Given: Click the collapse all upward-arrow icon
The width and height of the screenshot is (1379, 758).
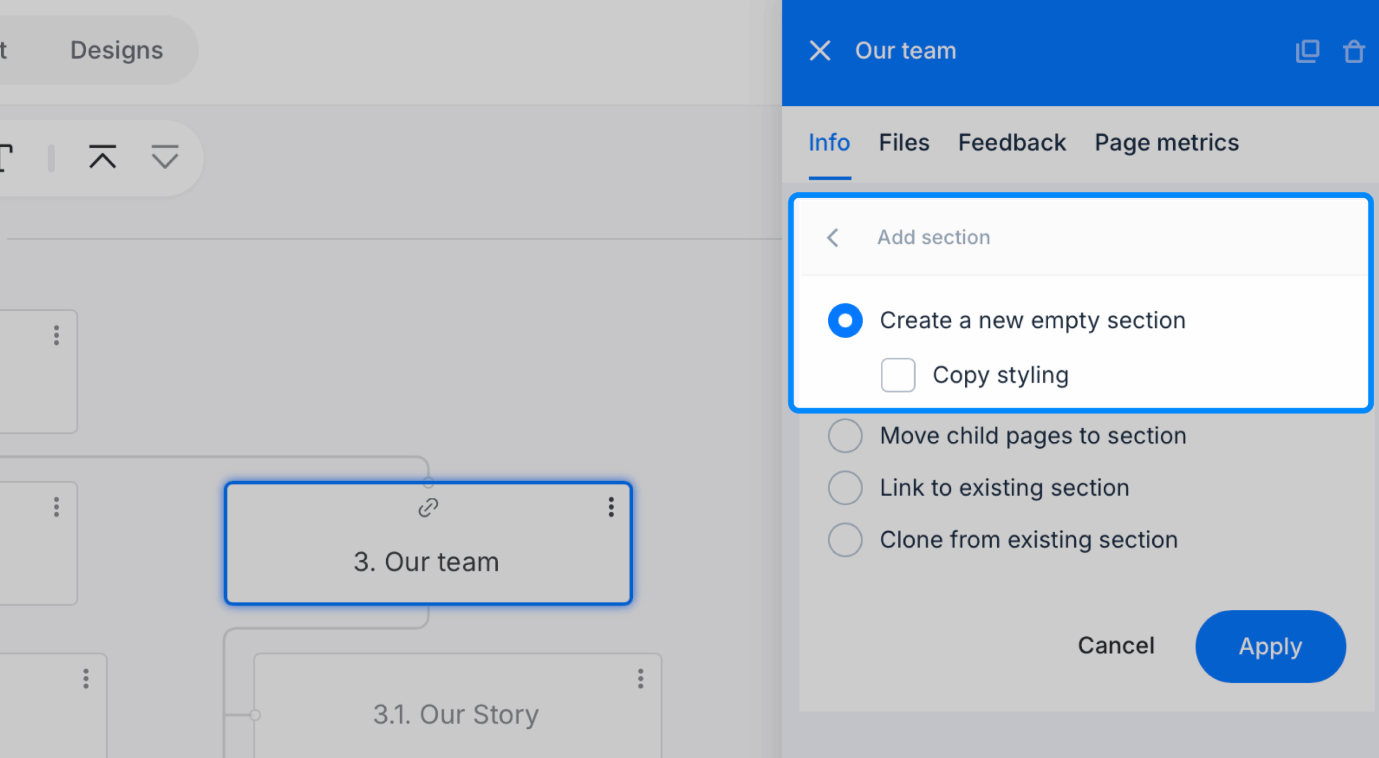Looking at the screenshot, I should click(102, 157).
